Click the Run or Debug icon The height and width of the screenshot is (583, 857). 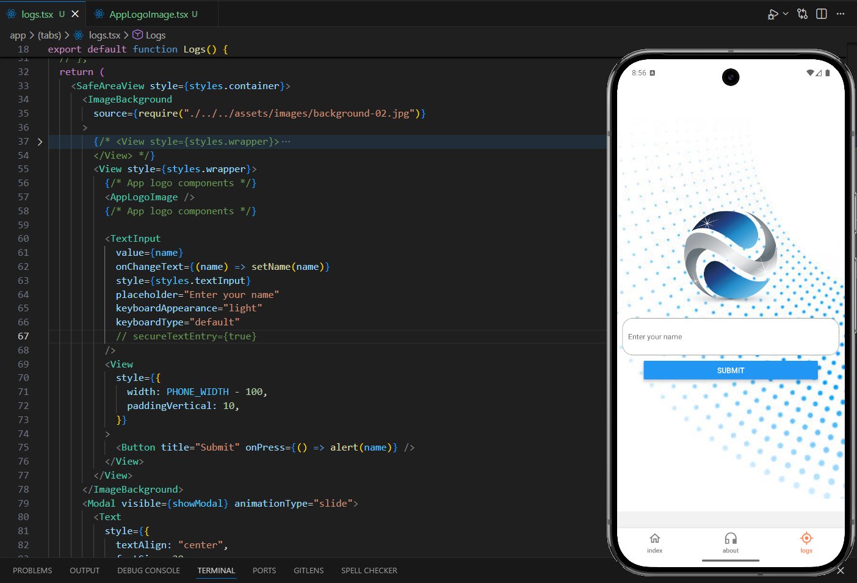(x=773, y=13)
